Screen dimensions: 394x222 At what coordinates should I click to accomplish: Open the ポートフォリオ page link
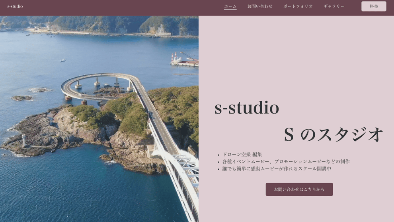[x=298, y=6]
